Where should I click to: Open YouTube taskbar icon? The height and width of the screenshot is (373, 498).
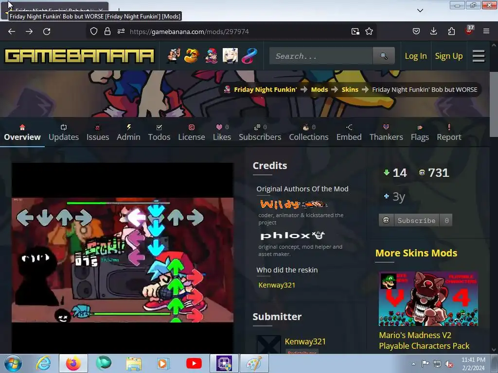click(x=194, y=363)
